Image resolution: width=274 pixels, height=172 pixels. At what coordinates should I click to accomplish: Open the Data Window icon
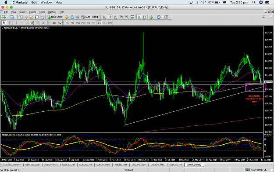(x=26, y=17)
